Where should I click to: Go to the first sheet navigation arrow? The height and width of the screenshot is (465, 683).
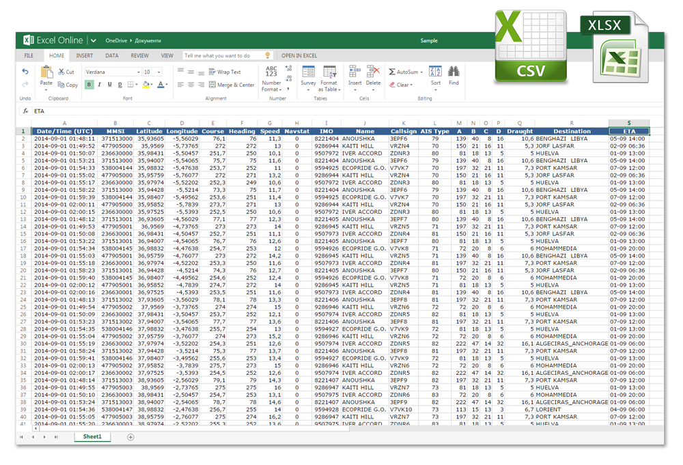click(x=21, y=437)
